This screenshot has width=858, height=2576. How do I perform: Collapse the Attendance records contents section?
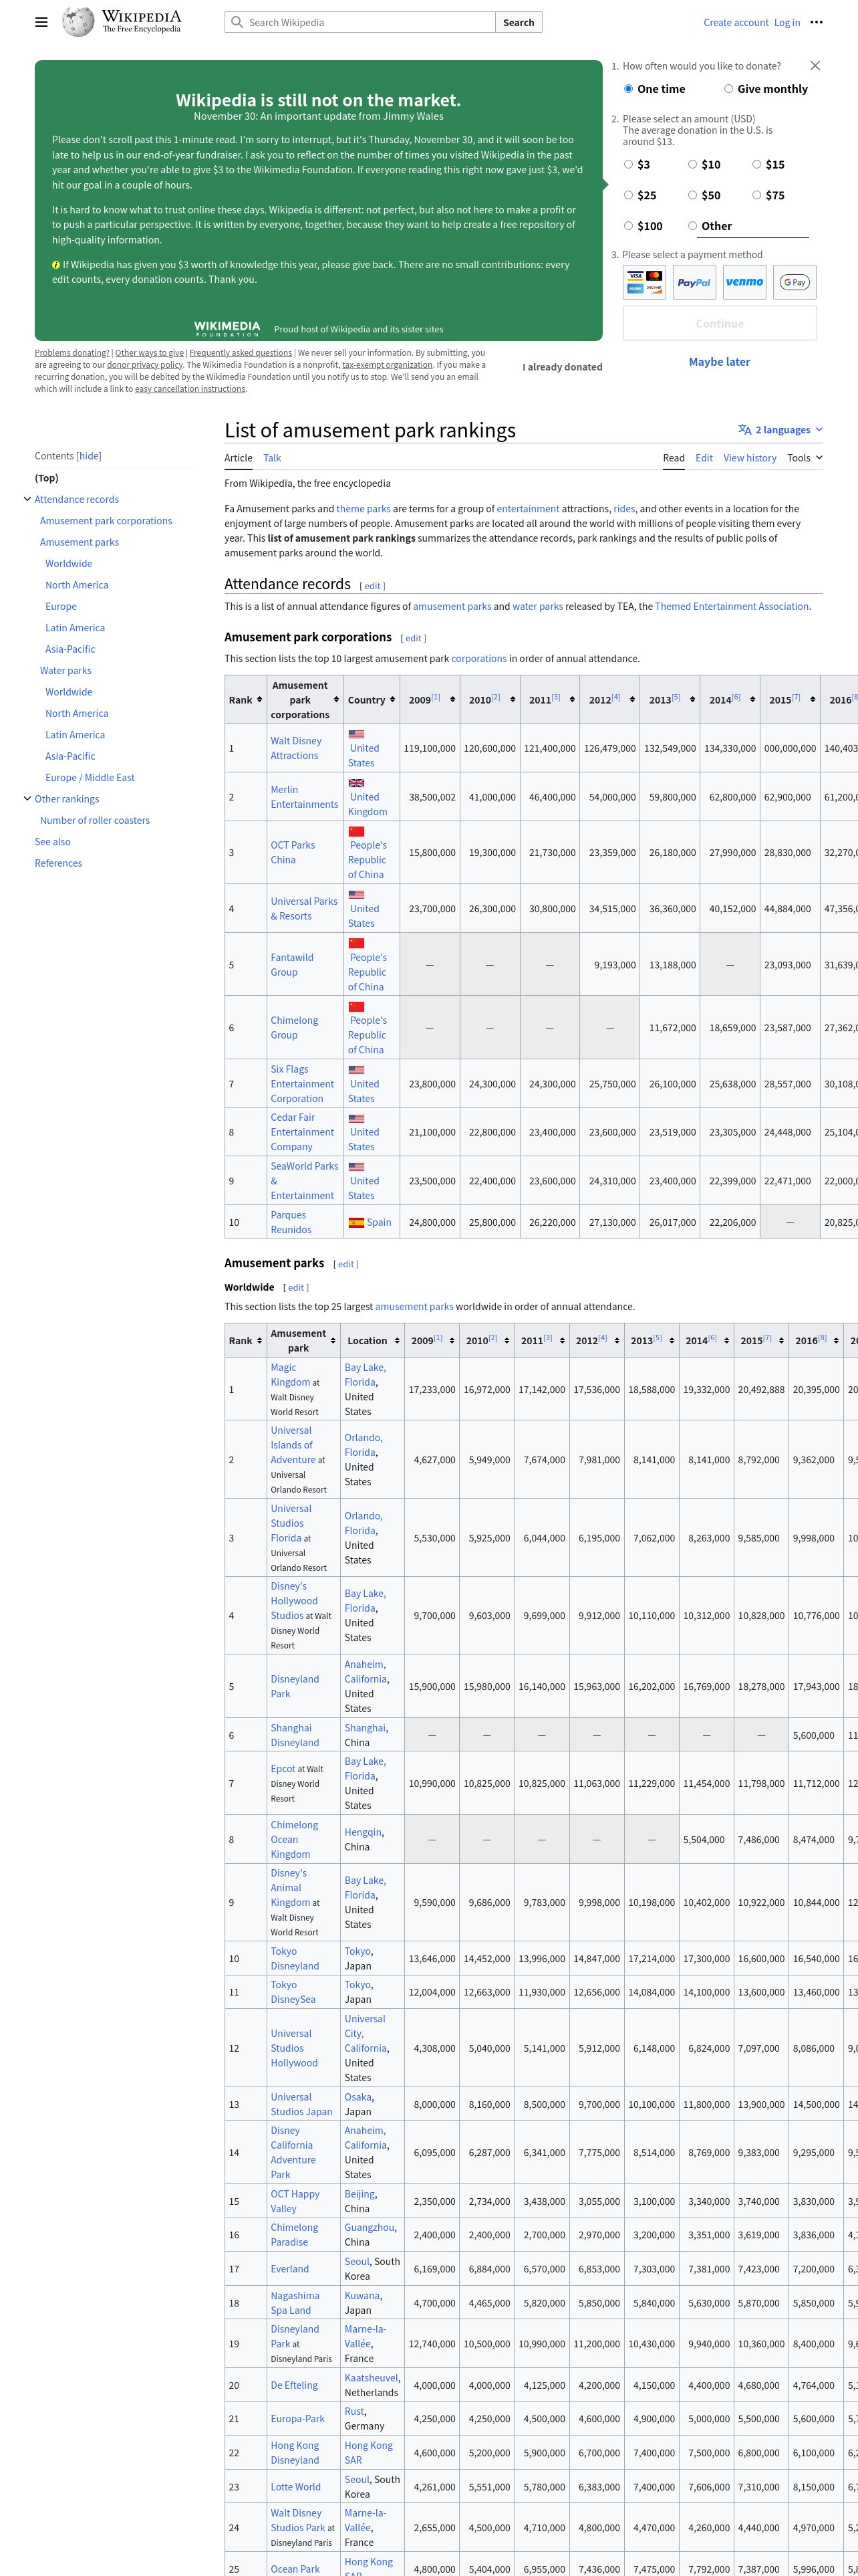tap(27, 499)
